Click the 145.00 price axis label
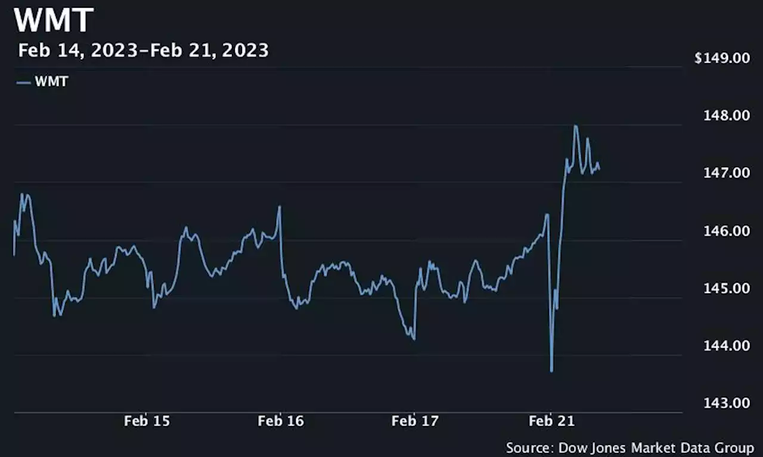 pyautogui.click(x=727, y=288)
